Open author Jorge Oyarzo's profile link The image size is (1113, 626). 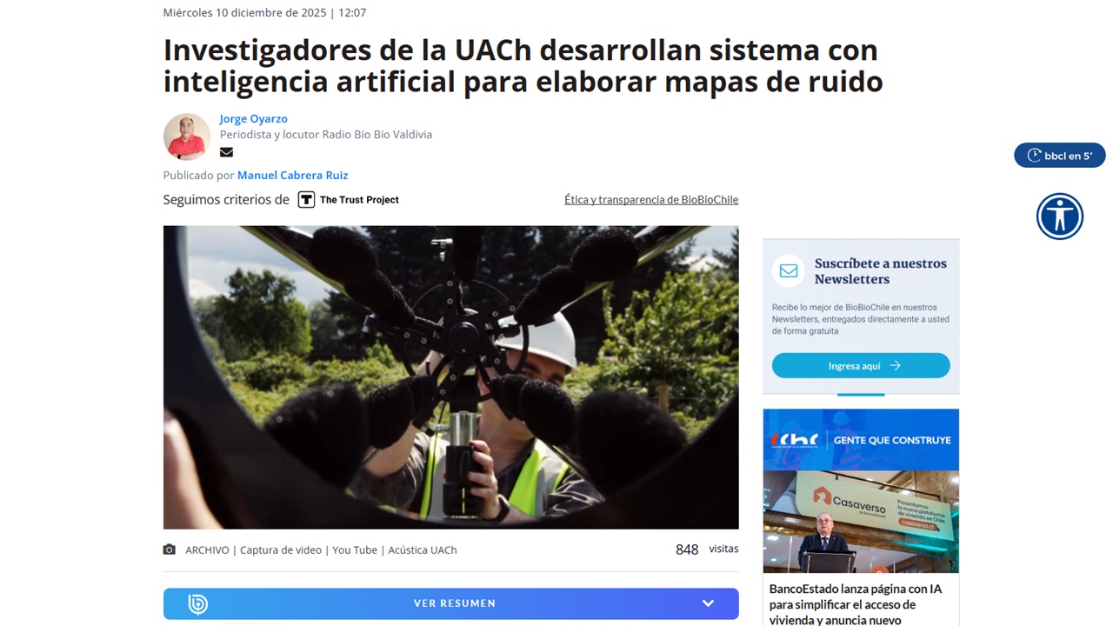coord(253,119)
